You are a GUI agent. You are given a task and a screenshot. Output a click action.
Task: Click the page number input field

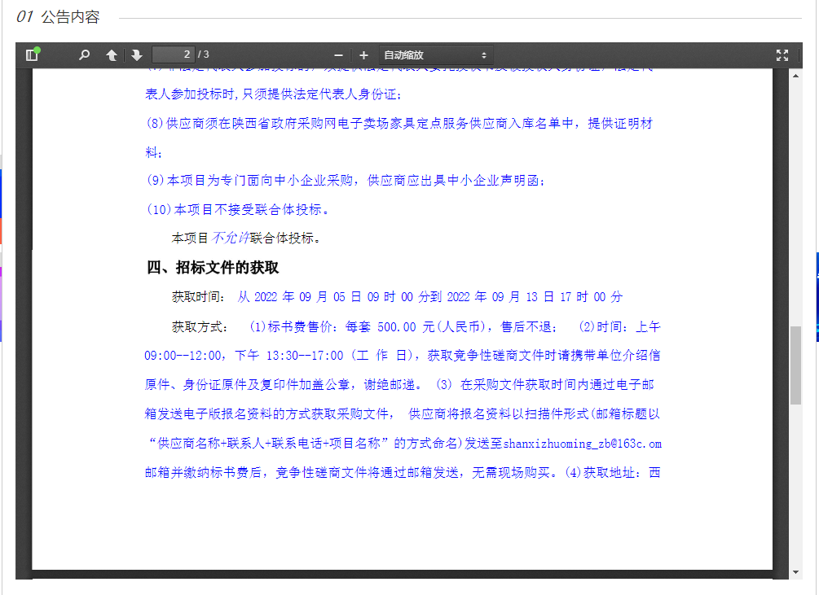173,55
